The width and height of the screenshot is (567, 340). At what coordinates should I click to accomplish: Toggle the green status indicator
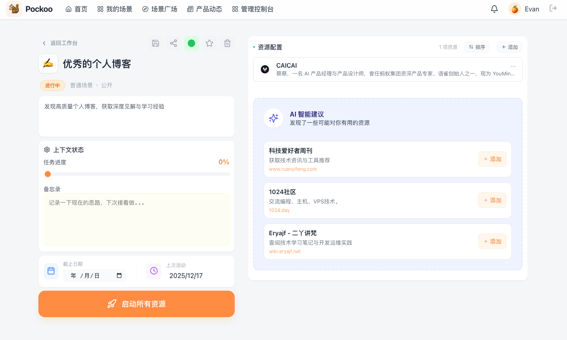coord(191,43)
